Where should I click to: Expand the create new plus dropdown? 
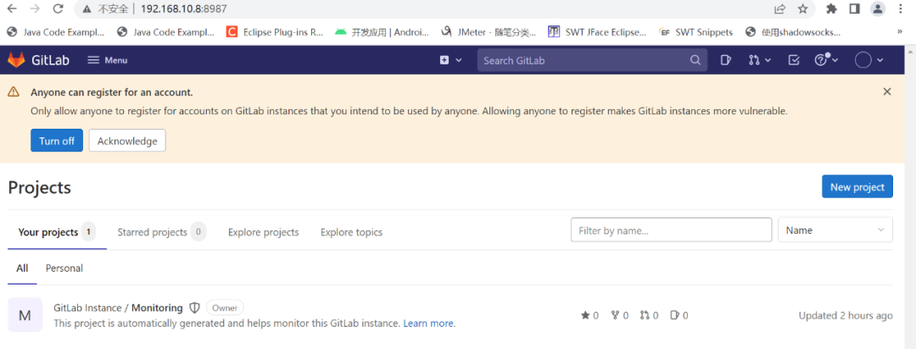pyautogui.click(x=450, y=60)
